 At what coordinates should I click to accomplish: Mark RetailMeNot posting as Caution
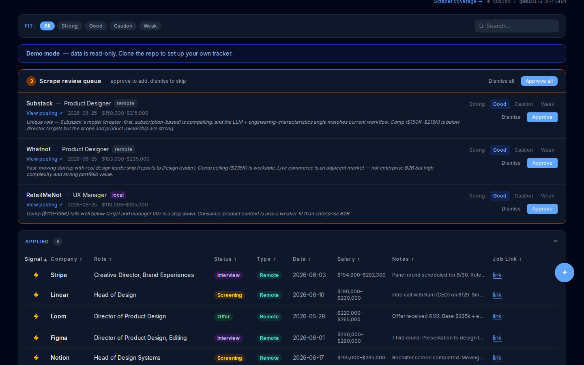point(524,196)
